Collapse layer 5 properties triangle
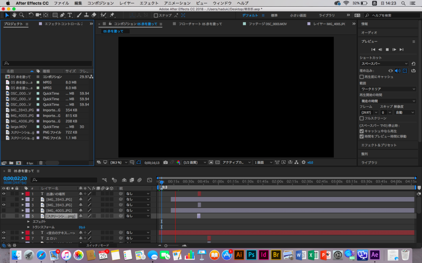422x263 pixels. [x=23, y=216]
